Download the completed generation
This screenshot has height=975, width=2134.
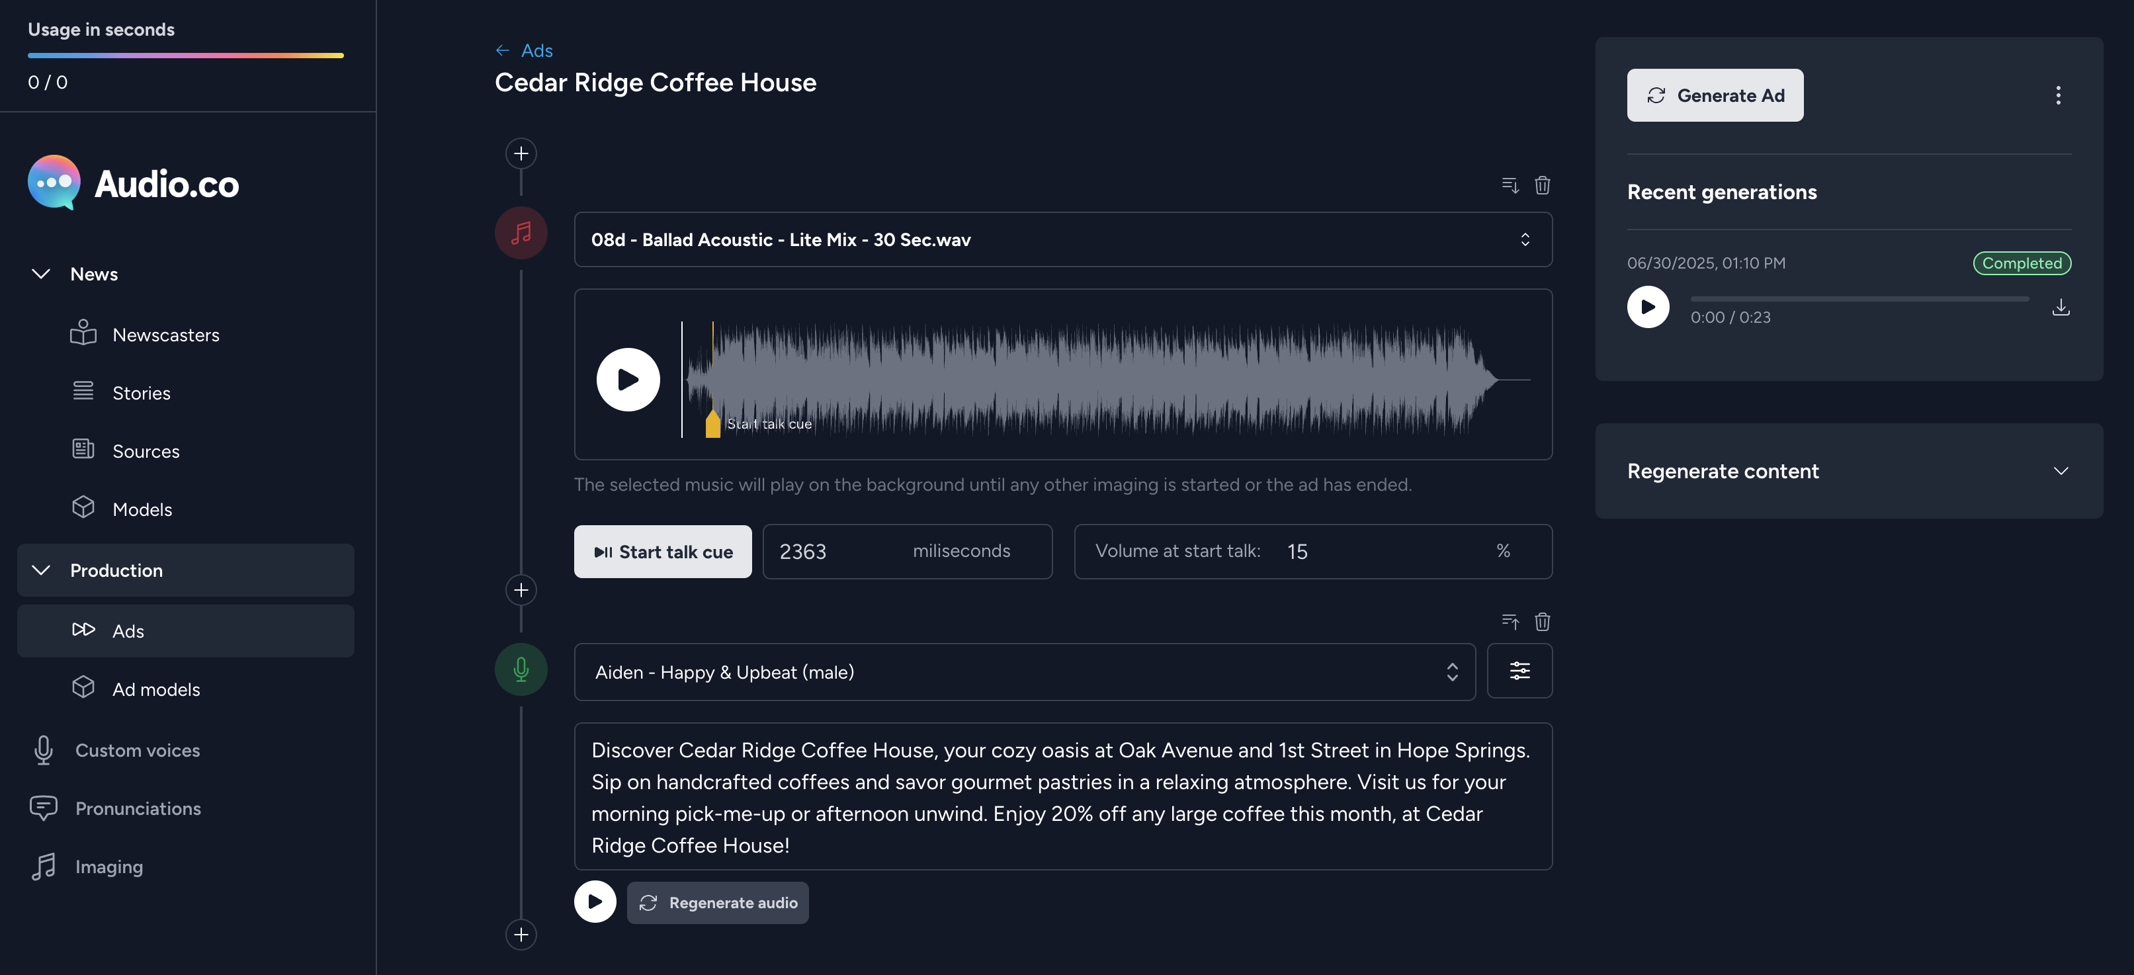(2061, 308)
